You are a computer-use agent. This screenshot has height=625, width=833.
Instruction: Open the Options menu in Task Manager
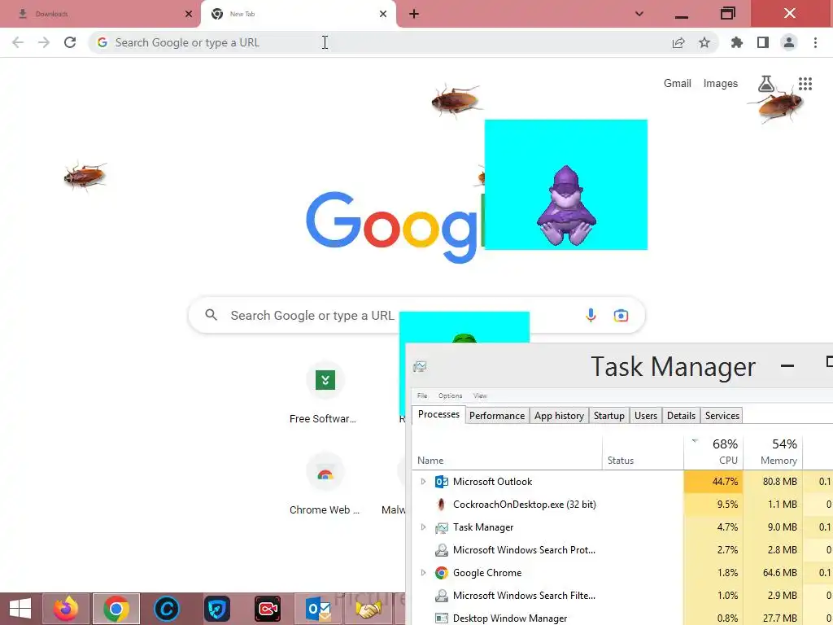[x=450, y=396]
